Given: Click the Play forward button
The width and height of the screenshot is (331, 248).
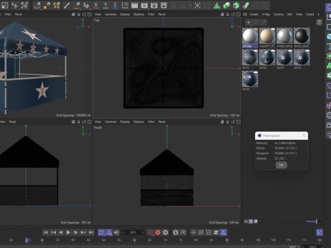Looking at the screenshot, I should pos(68,232).
